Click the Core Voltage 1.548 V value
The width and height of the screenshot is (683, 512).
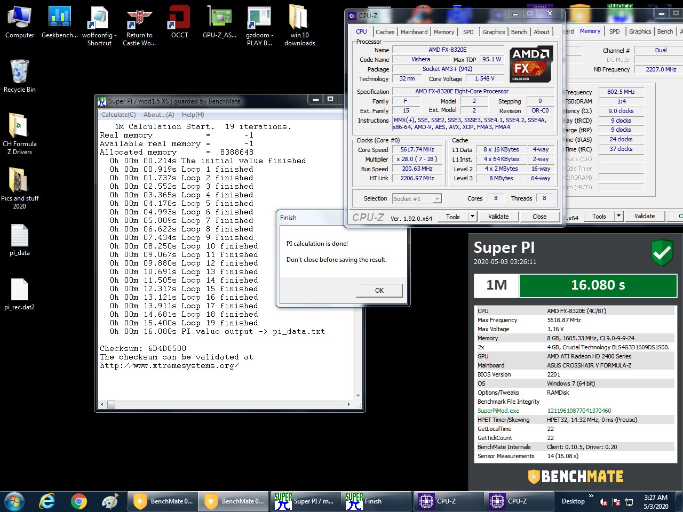(485, 78)
